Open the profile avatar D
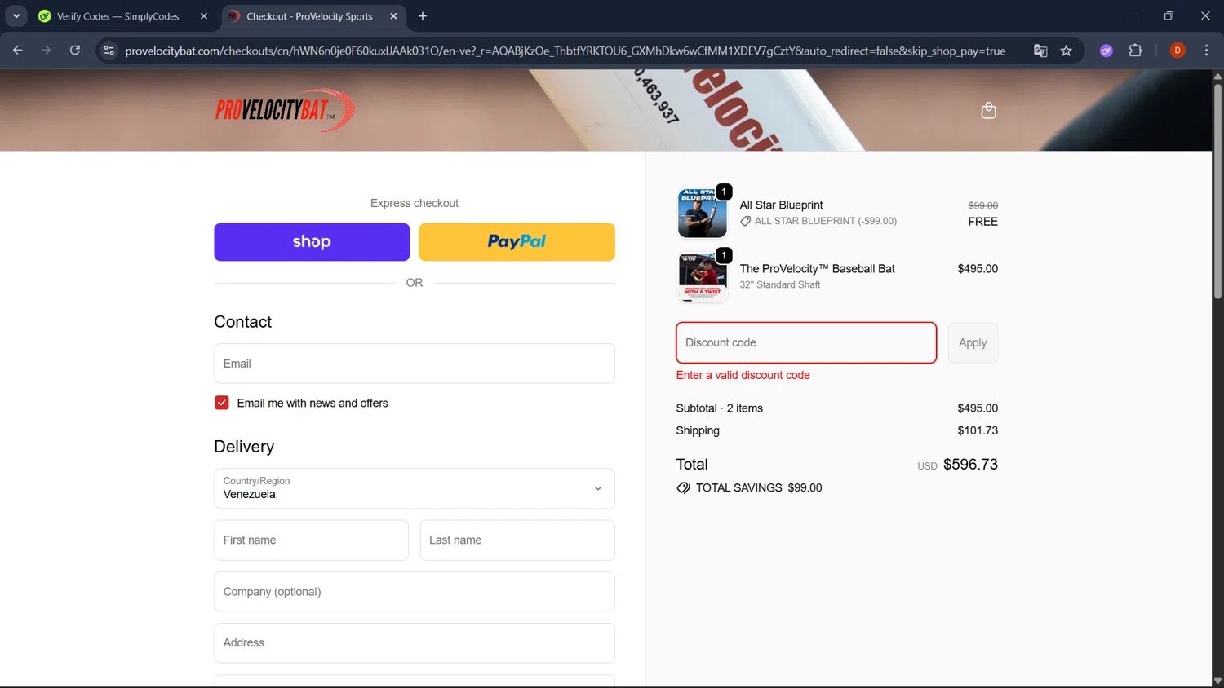 point(1177,51)
